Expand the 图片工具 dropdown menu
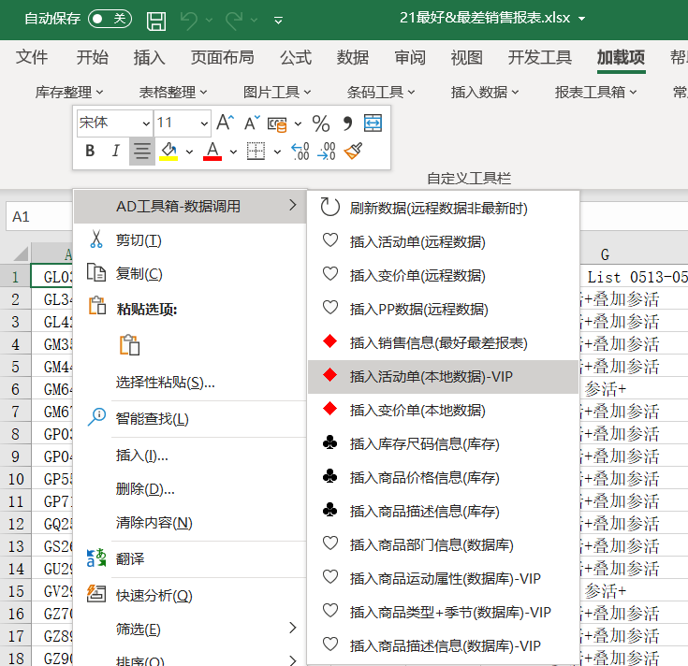 [x=277, y=92]
